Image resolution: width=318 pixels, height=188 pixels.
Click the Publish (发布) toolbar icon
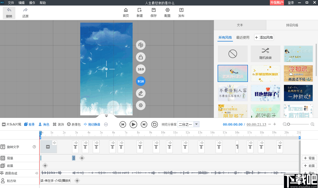click(181, 10)
